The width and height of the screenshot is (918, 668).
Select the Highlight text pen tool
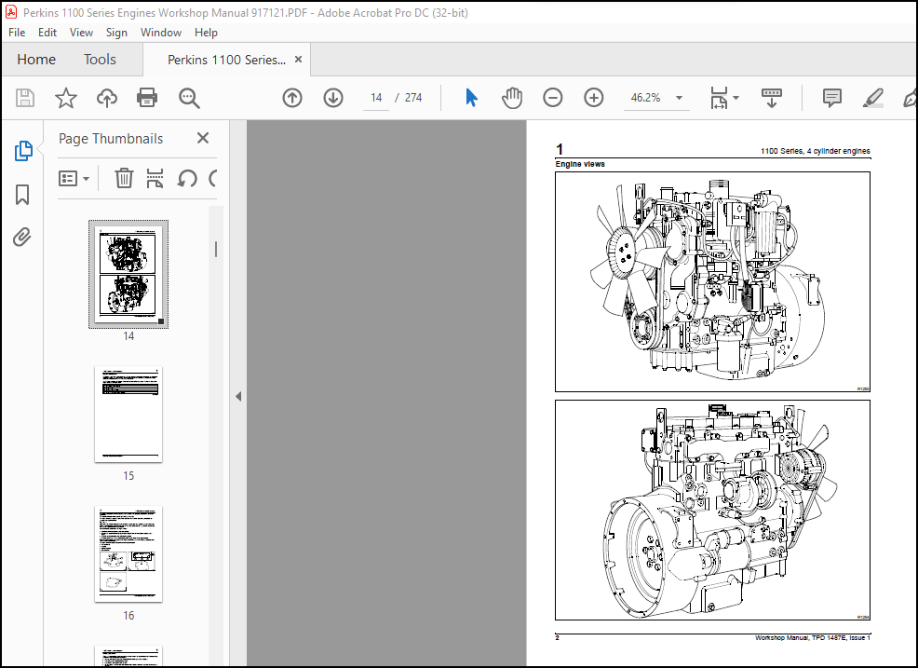tap(873, 98)
